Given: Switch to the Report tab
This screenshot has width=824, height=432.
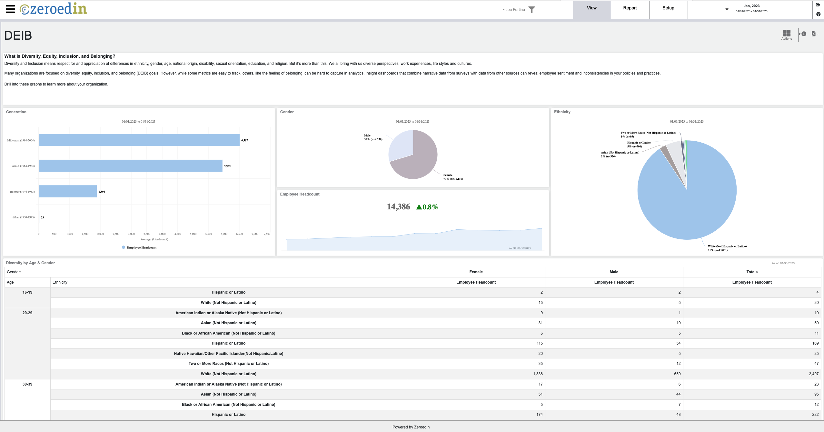Looking at the screenshot, I should click(x=629, y=7).
